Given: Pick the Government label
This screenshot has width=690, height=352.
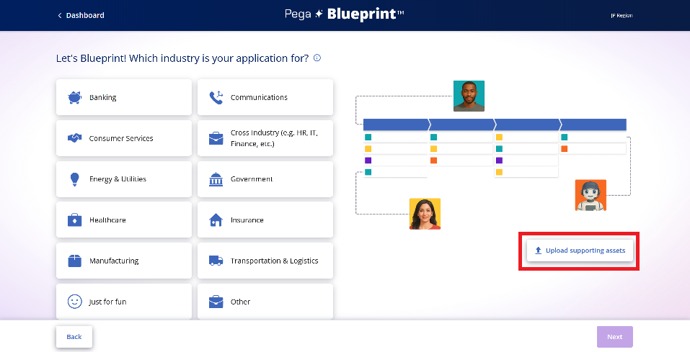Looking at the screenshot, I should click(252, 179).
